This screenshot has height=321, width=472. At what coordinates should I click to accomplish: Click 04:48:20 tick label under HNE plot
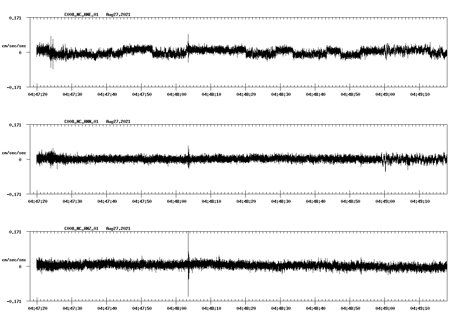point(246,94)
